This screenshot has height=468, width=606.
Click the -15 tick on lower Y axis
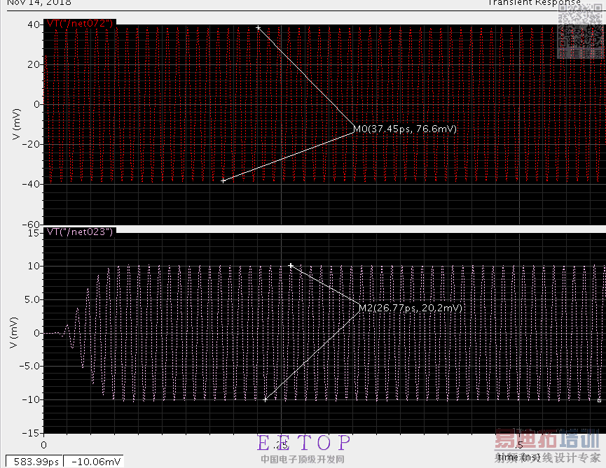click(30, 433)
